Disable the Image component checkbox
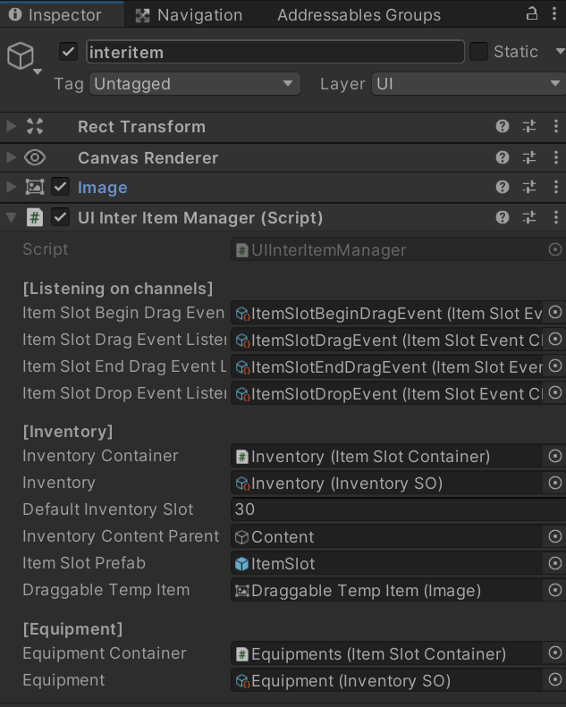Image resolution: width=566 pixels, height=707 pixels. click(x=60, y=187)
